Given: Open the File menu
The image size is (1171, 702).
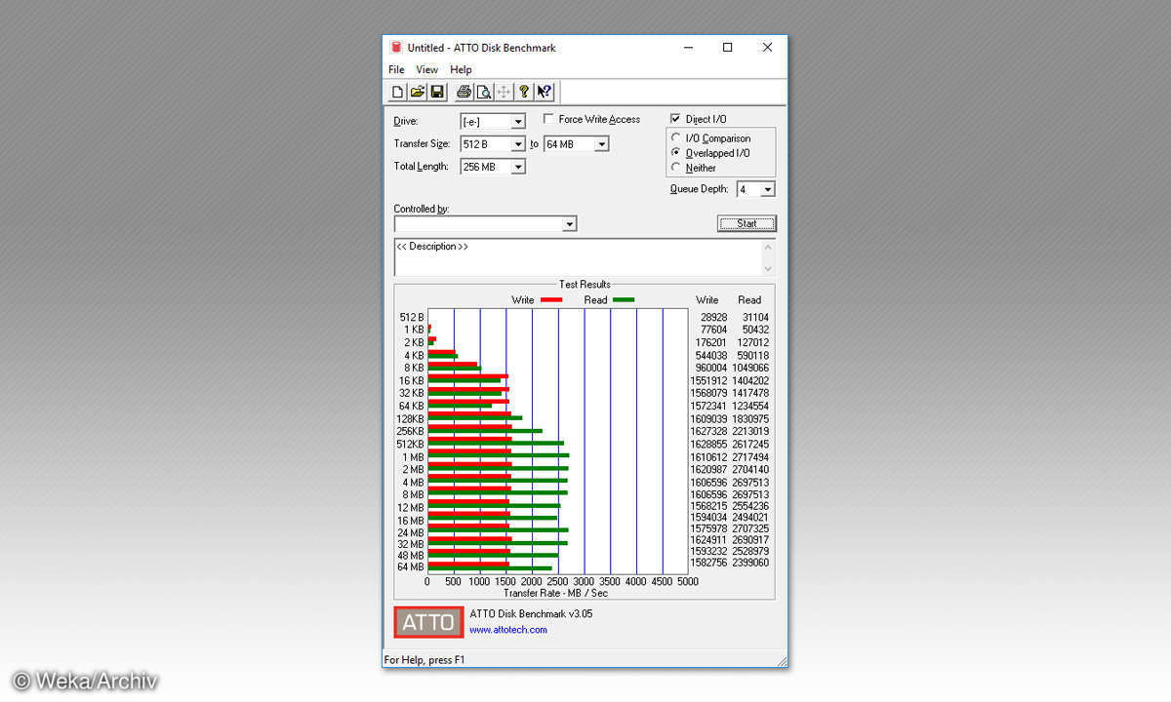Looking at the screenshot, I should 396,70.
